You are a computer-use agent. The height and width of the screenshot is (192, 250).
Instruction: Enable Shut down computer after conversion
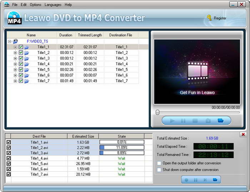pos(159,170)
